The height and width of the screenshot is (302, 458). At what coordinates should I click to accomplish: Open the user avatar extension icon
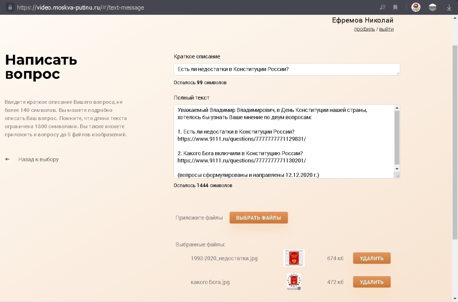pos(416,8)
